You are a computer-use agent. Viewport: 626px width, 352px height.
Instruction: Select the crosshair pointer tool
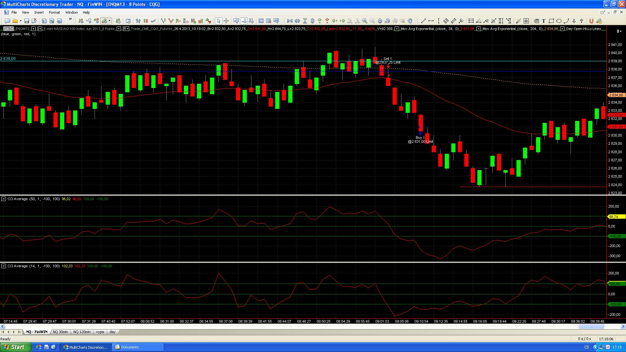226,21
